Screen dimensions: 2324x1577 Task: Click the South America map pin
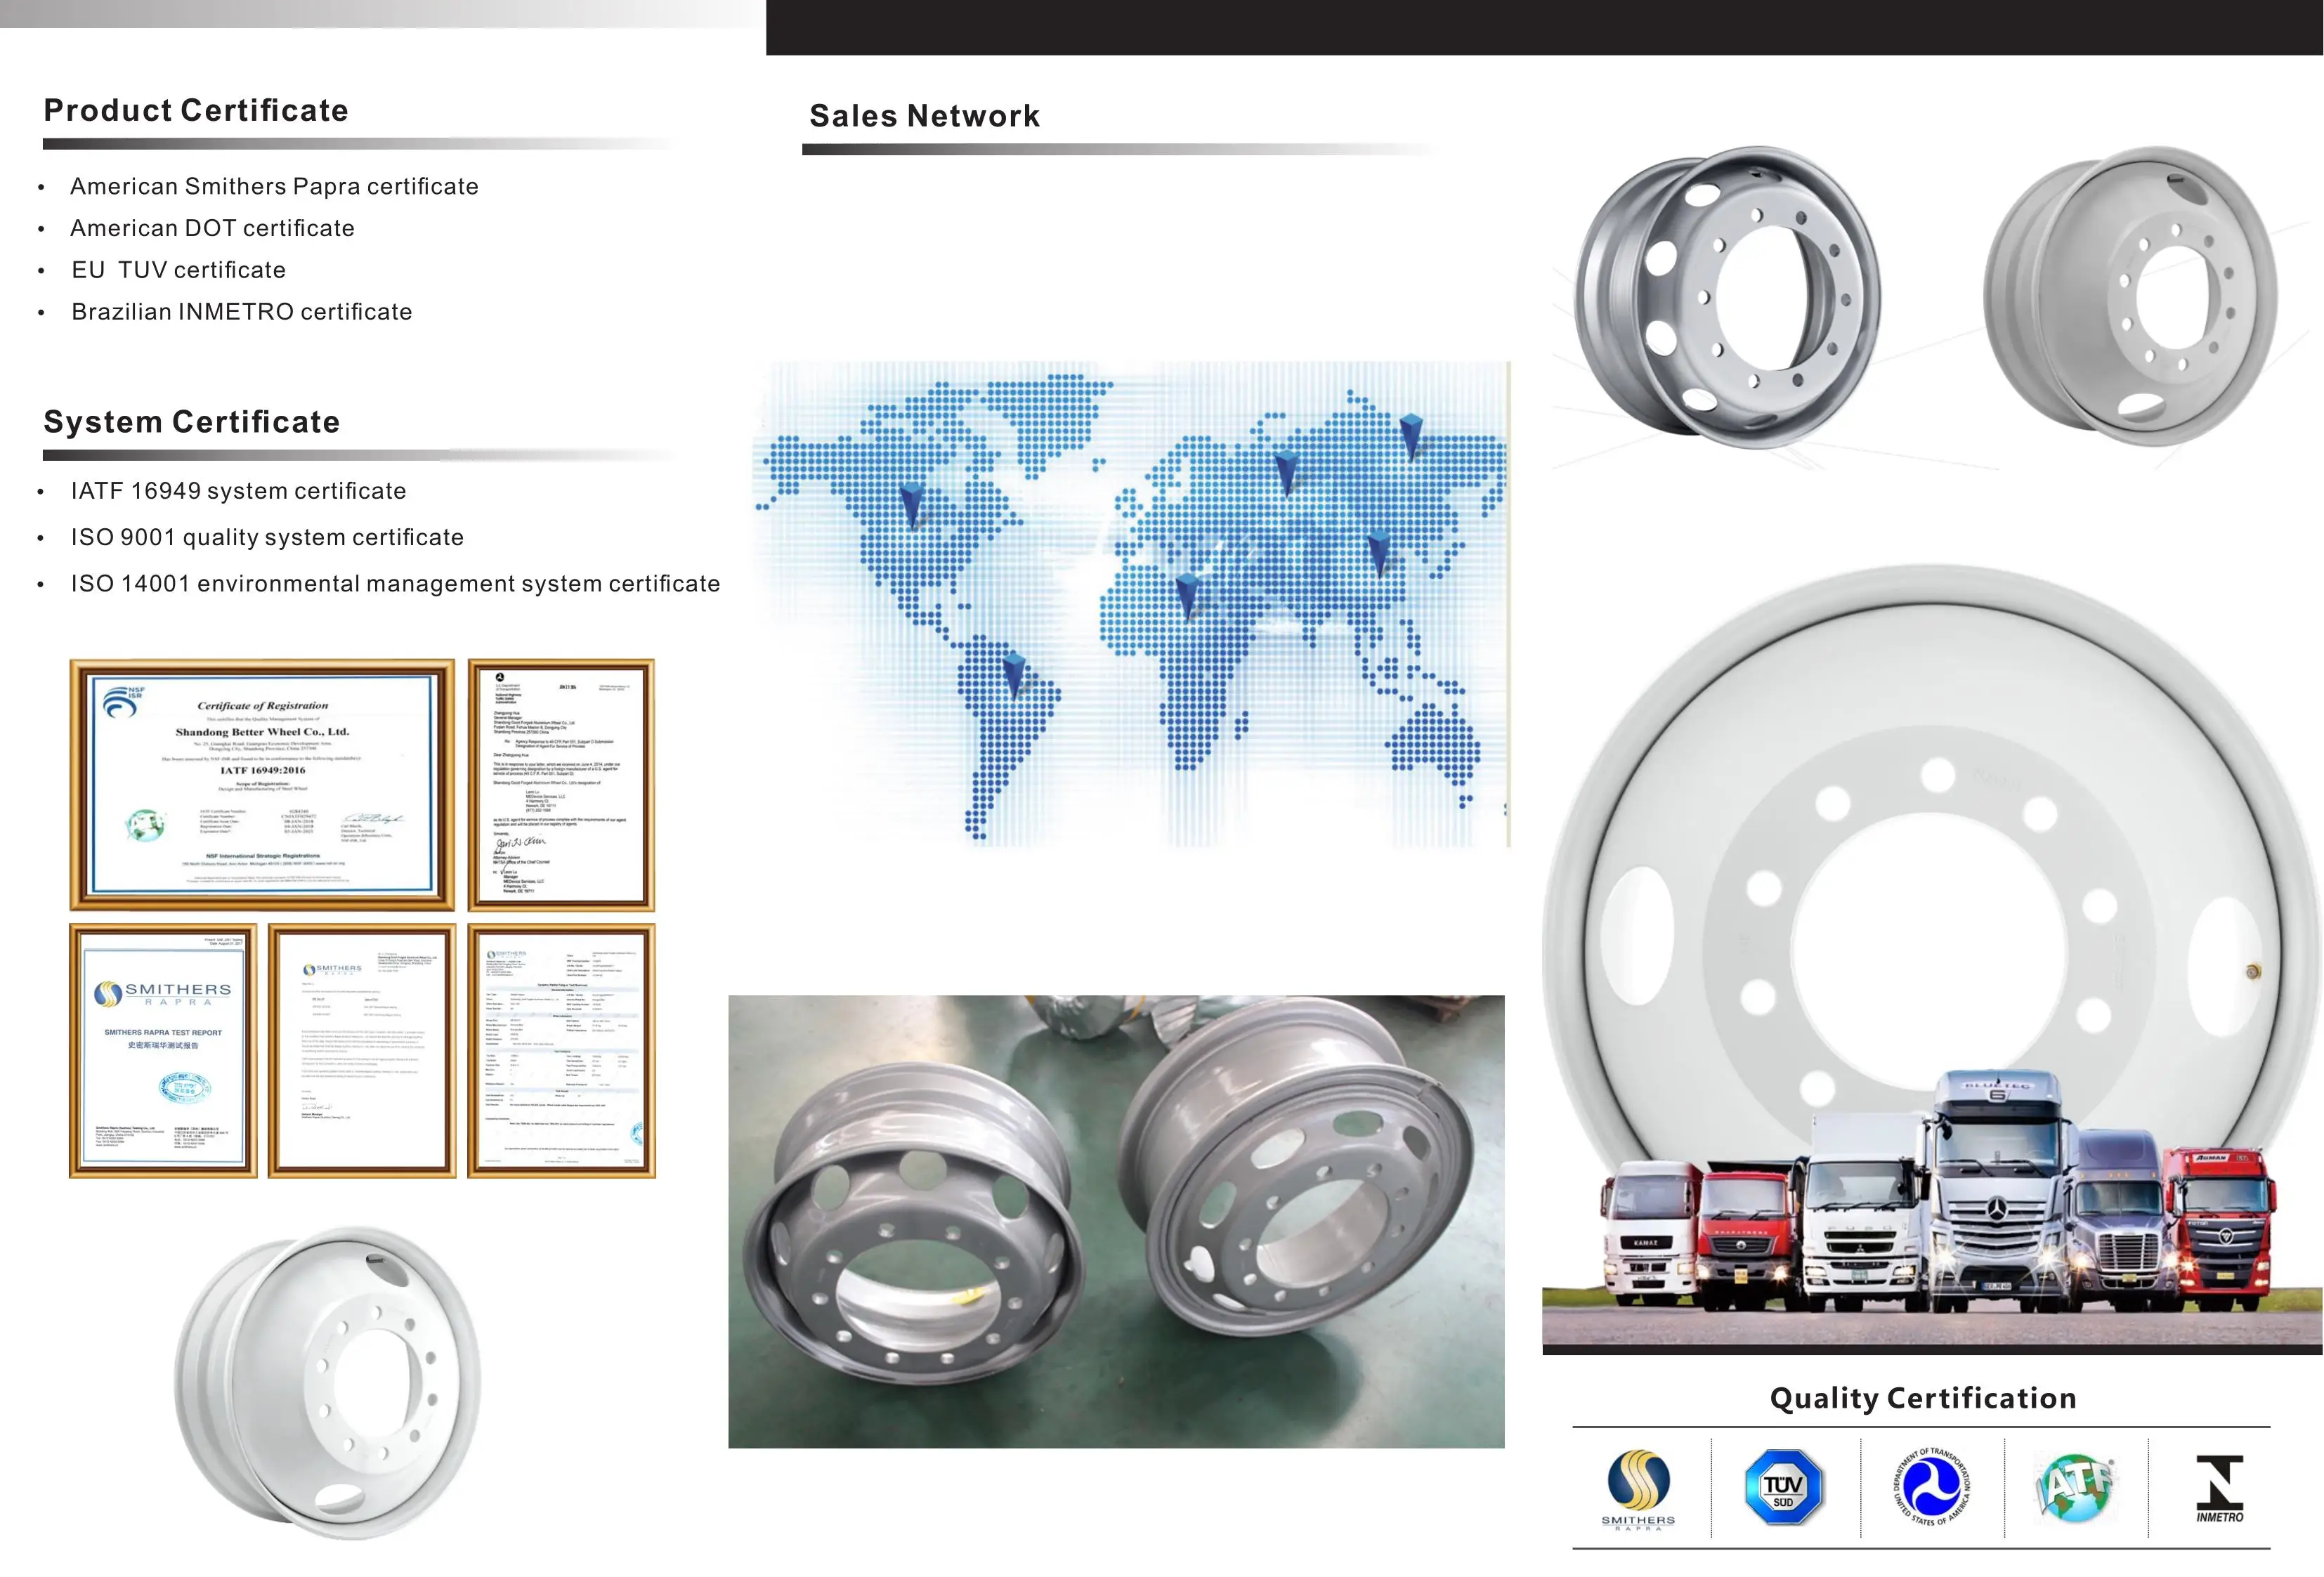1014,674
